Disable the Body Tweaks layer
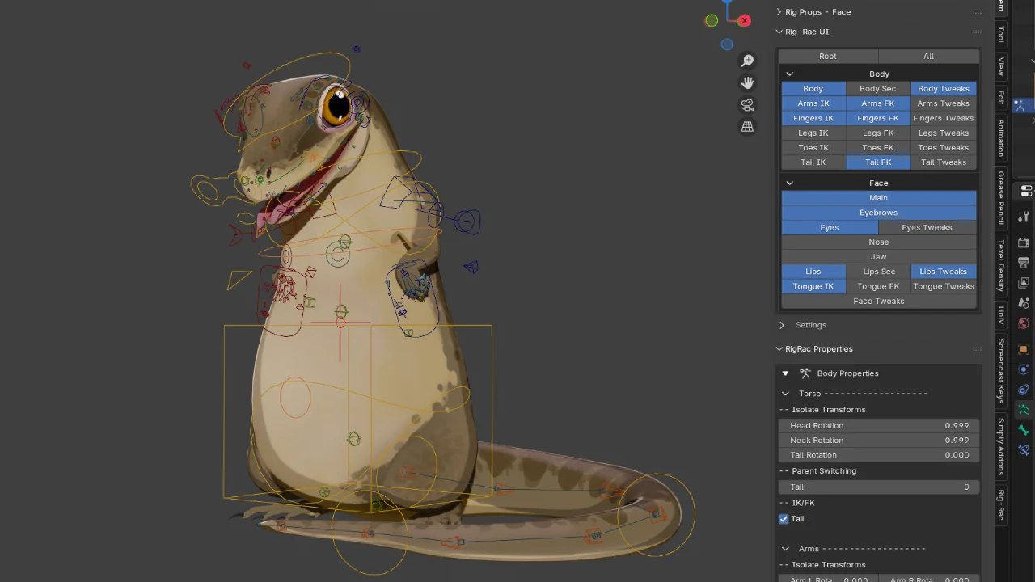This screenshot has width=1035, height=582. (x=943, y=88)
